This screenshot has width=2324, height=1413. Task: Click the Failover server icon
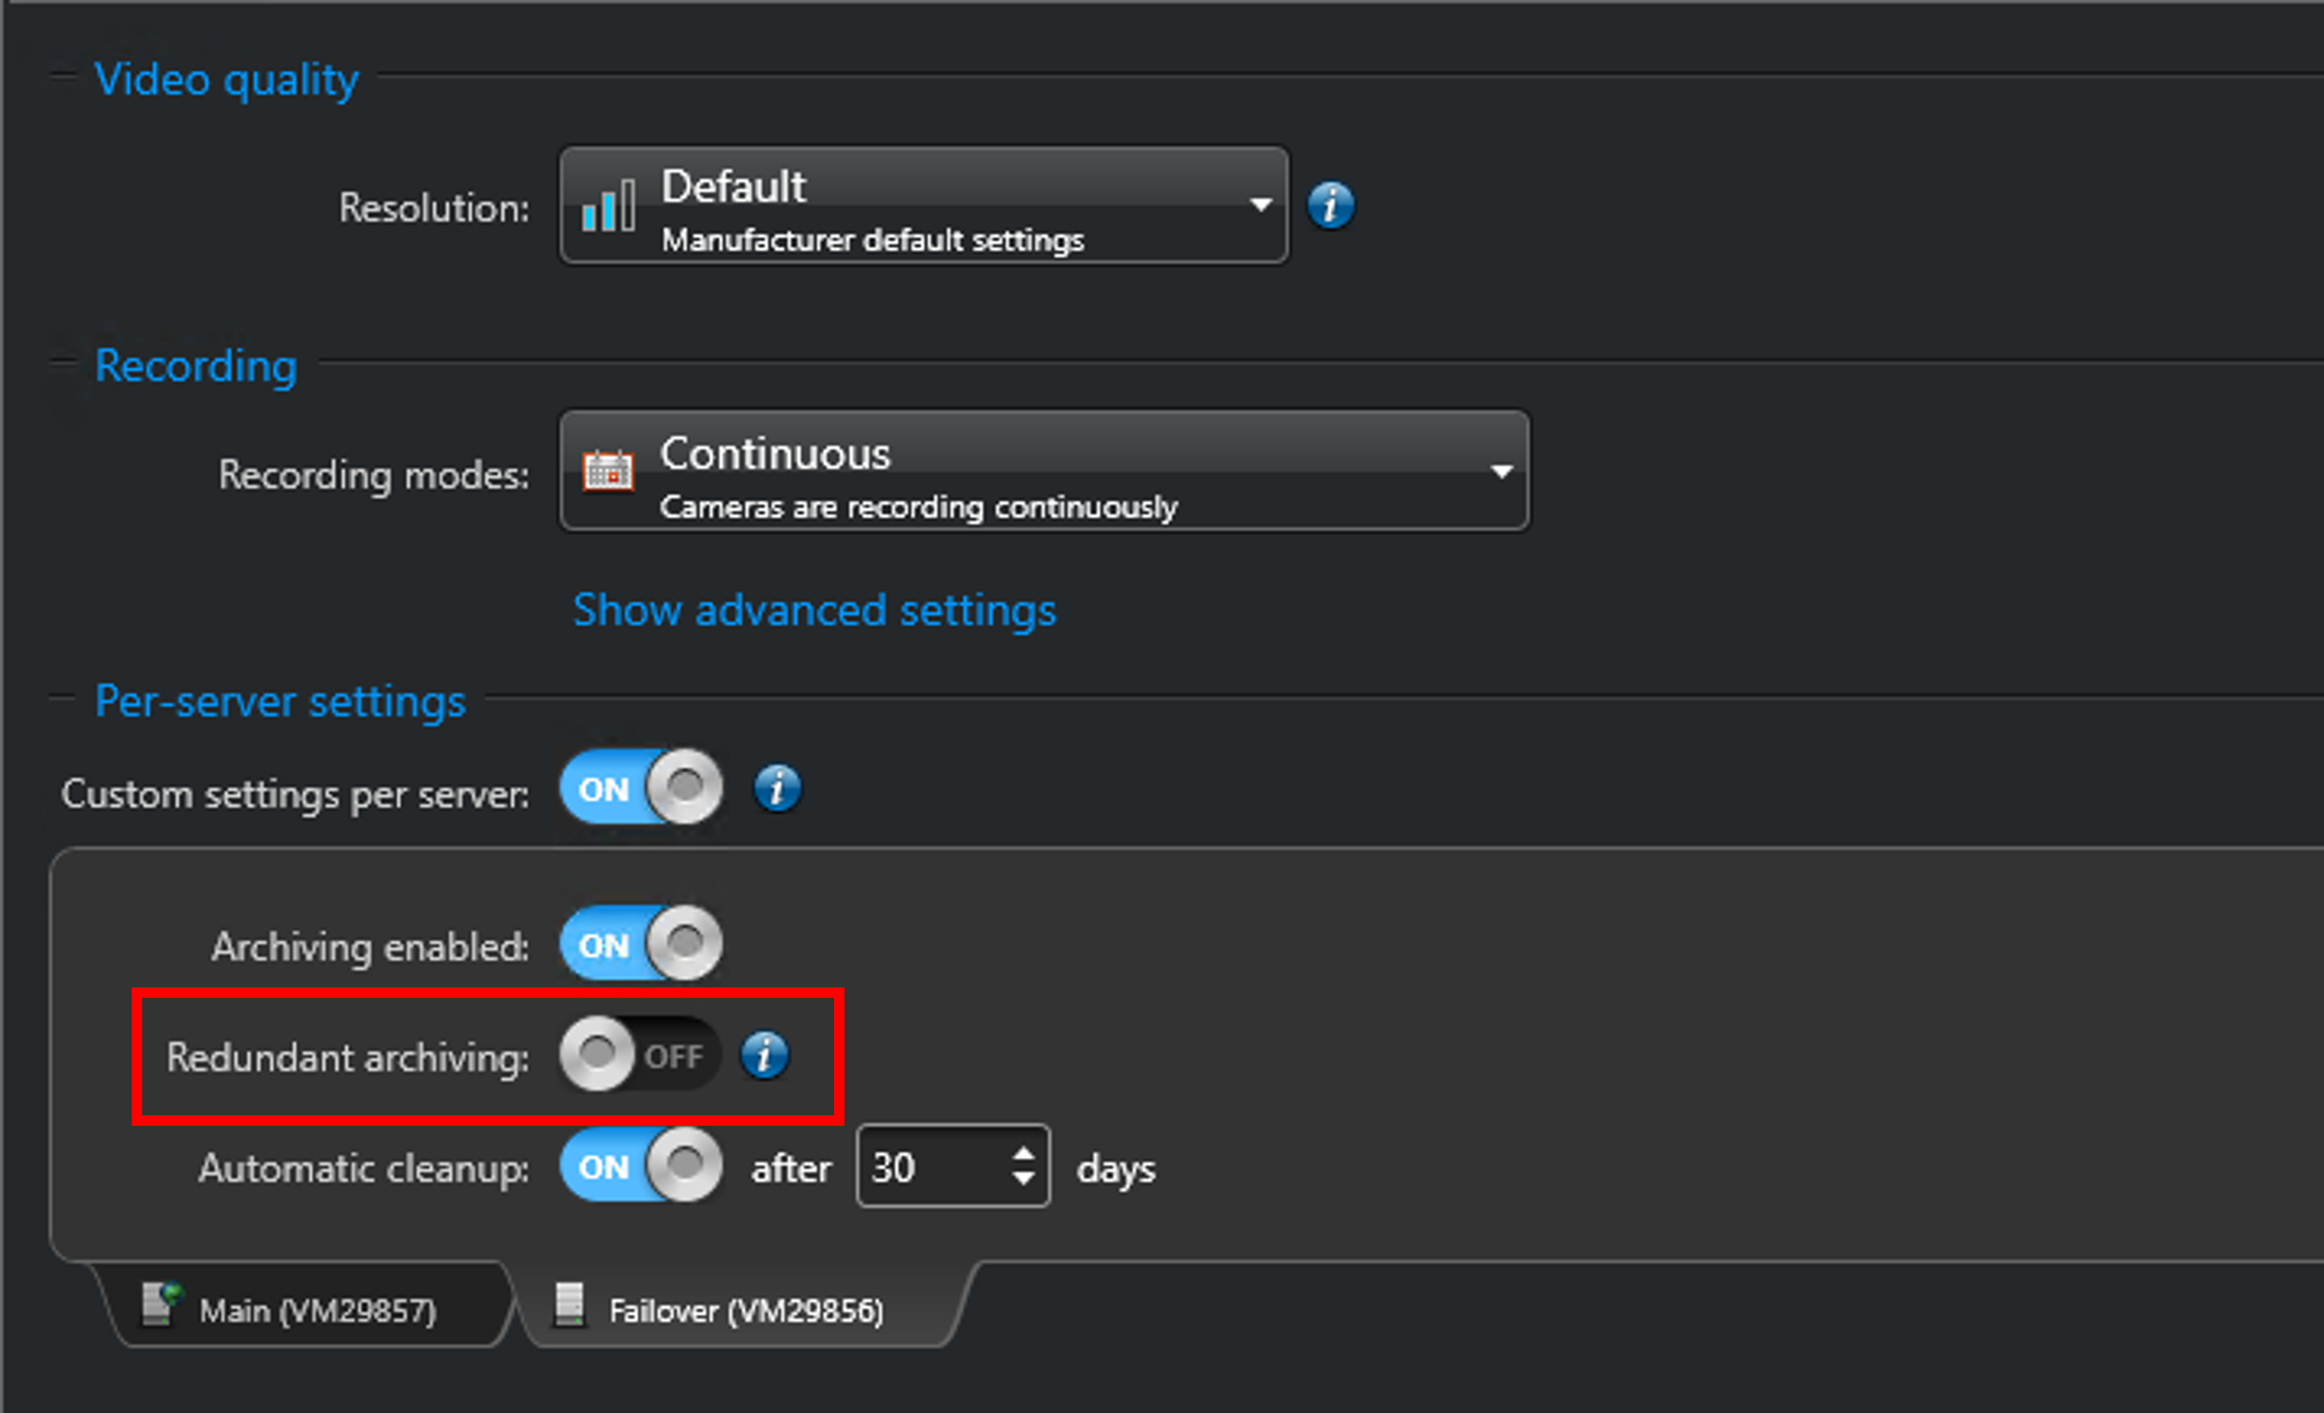568,1305
